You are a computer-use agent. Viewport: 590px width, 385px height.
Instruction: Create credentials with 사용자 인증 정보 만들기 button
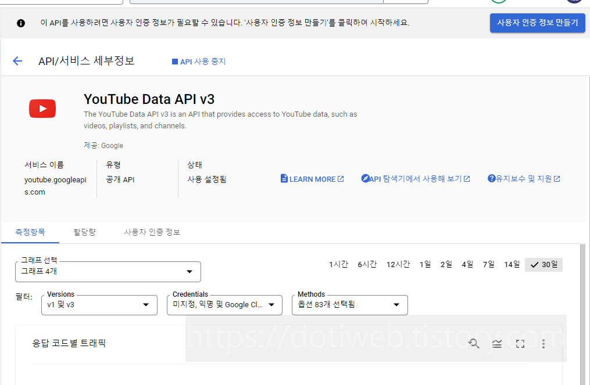click(x=537, y=23)
